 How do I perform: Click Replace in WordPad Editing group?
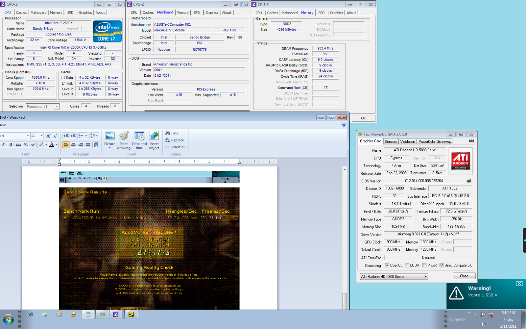[x=175, y=140]
